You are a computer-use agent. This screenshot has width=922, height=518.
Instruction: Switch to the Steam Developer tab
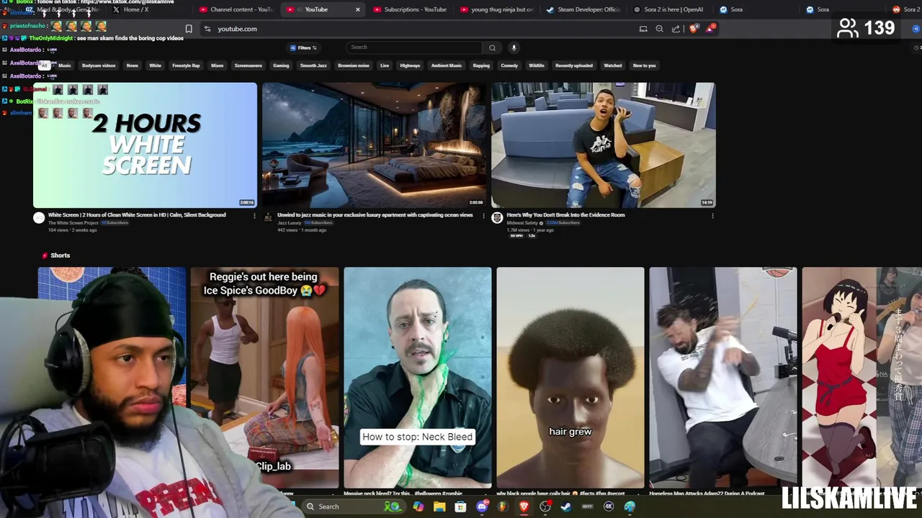584,9
